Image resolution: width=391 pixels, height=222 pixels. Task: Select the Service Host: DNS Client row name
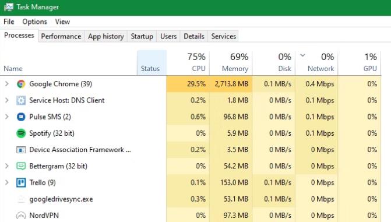tap(67, 100)
